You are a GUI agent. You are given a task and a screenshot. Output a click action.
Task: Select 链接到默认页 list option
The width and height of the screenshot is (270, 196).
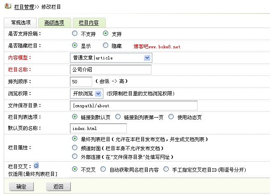pos(74,117)
